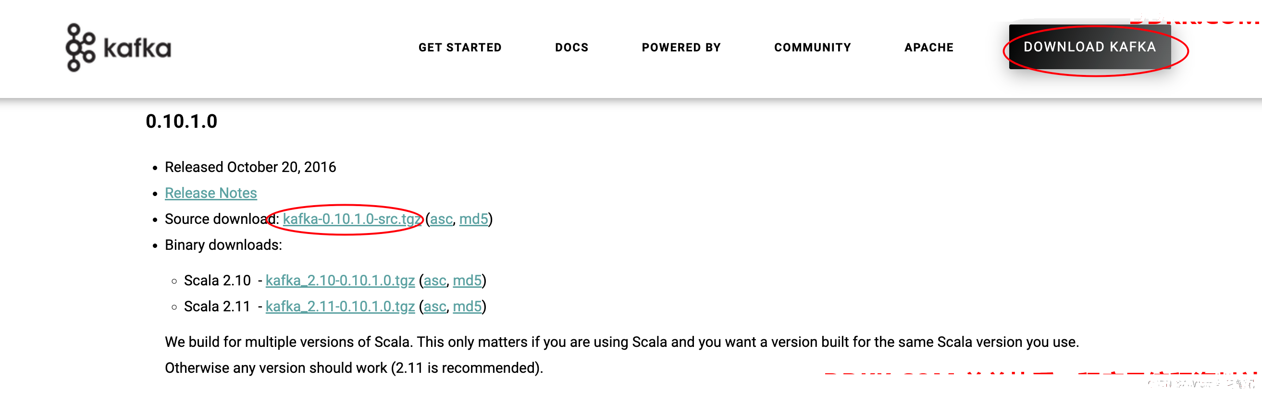Screen dimensions: 1262x393
Task: Click the DOWNLOAD KAFKA button
Action: pyautogui.click(x=1089, y=47)
